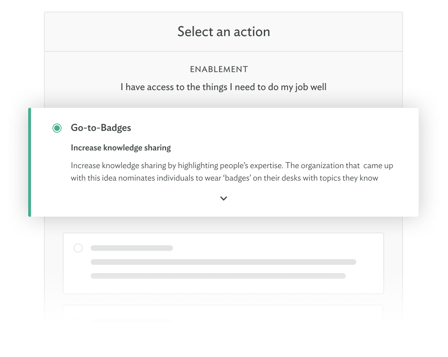Click the second option's bottom placeholder line
This screenshot has height=357, width=448.
[218, 276]
